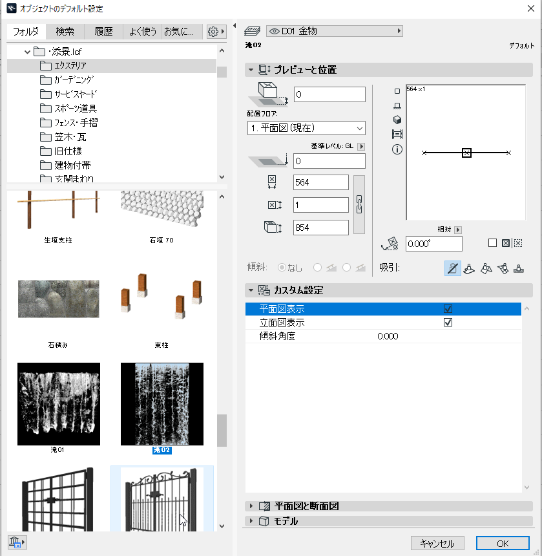Click the height field showing 854
The height and width of the screenshot is (556, 542).
point(320,228)
